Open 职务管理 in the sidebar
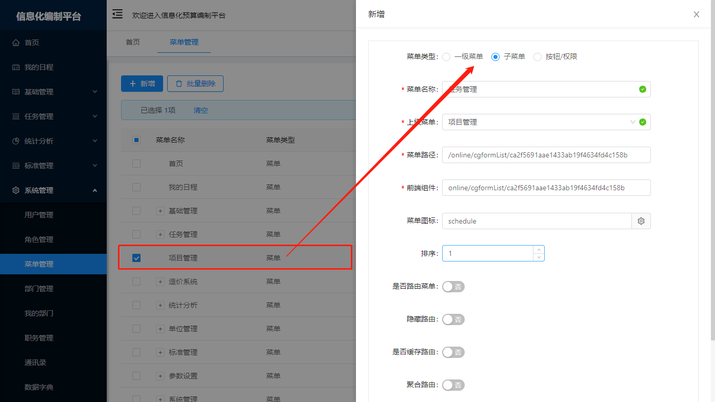The image size is (715, 402). [x=53, y=338]
